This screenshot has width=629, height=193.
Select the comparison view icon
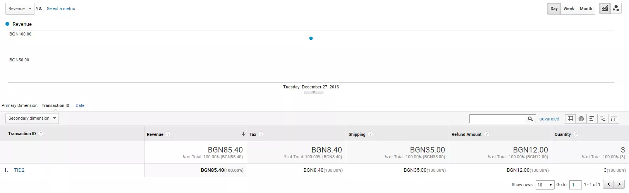[603, 119]
